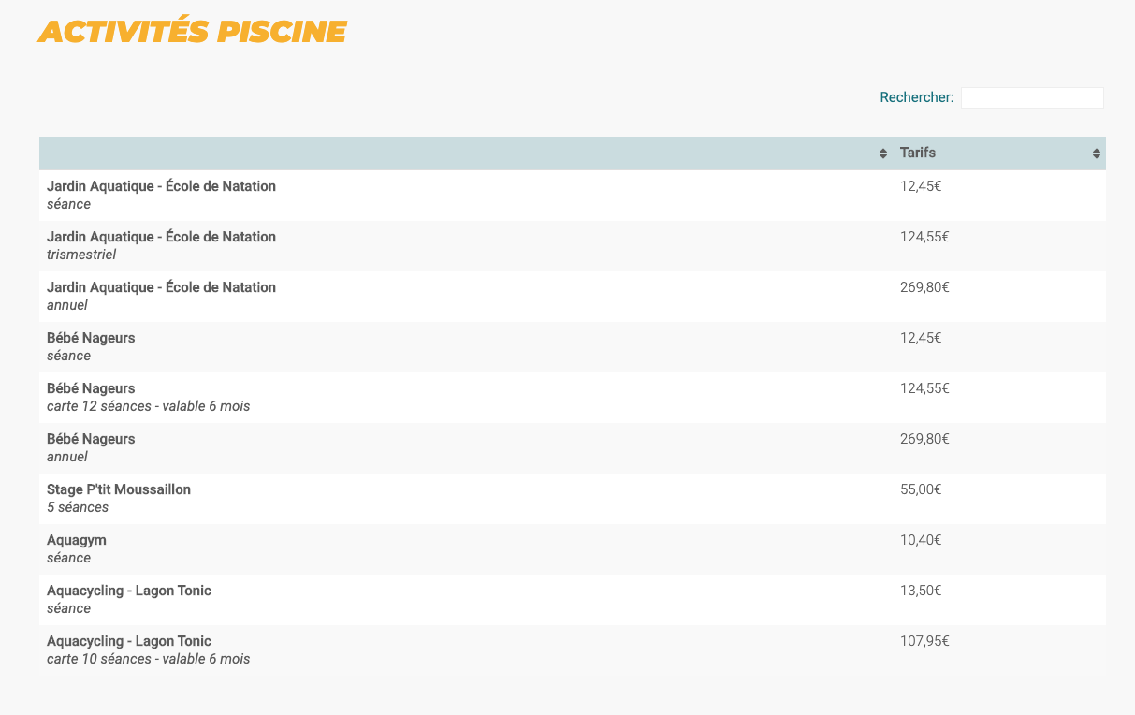The height and width of the screenshot is (715, 1135).
Task: Select Bébé Nageurs séance entry name
Action: [x=91, y=338]
